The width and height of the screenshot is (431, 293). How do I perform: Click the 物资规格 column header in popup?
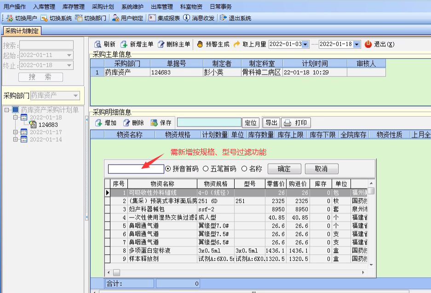pyautogui.click(x=216, y=184)
